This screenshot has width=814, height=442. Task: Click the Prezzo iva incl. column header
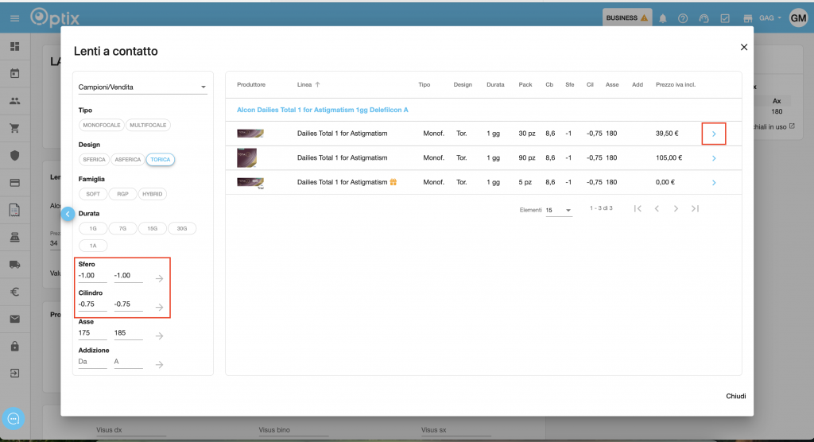coord(675,84)
